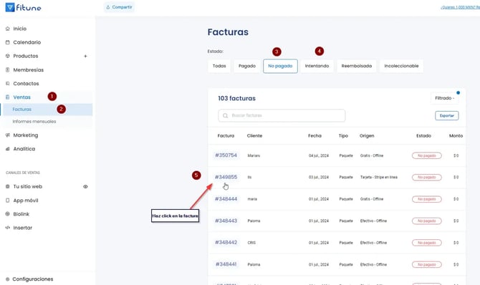480x285 pixels.
Task: Select the Reembolsada status tab
Action: coord(357,66)
